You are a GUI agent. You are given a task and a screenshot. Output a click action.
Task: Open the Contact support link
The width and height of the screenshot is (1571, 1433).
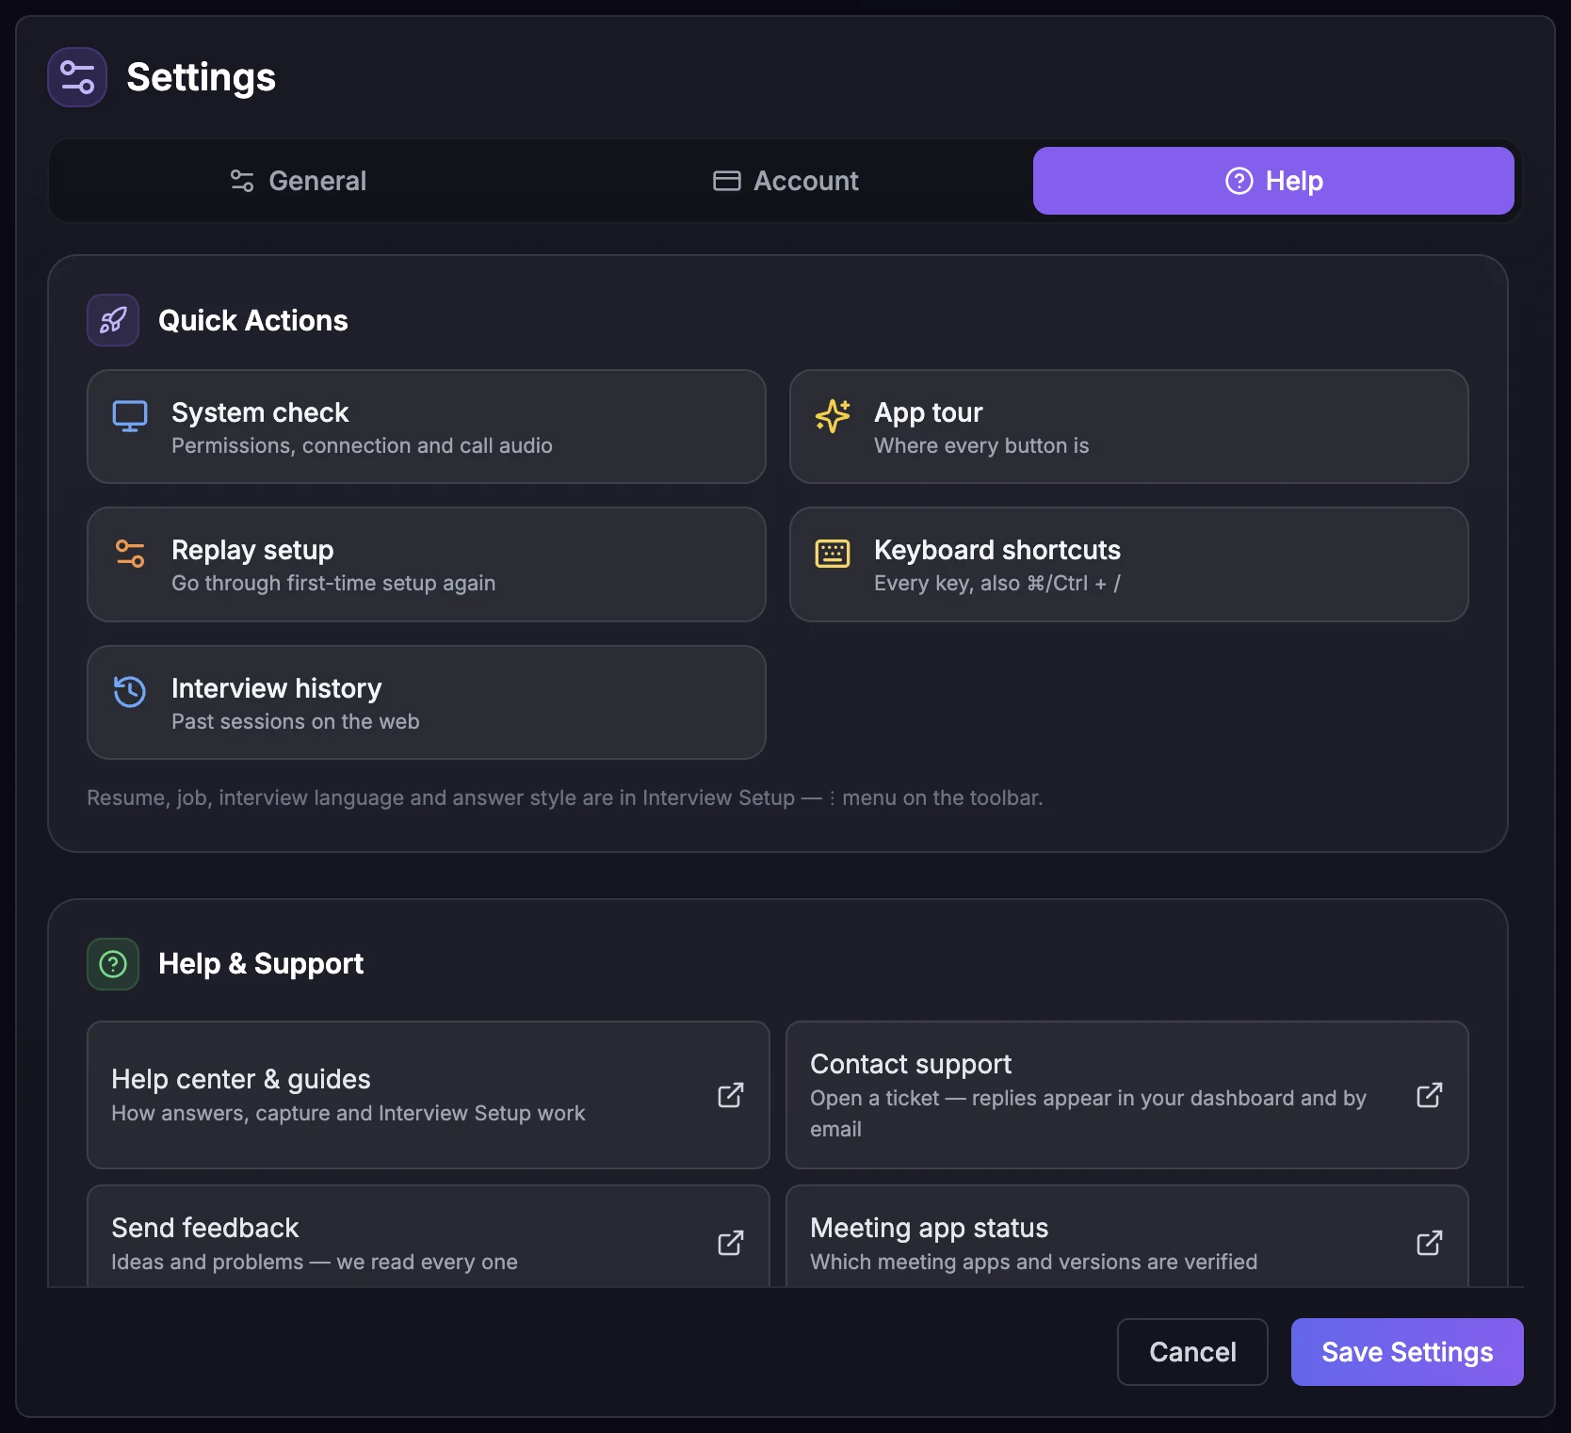[x=1127, y=1095]
